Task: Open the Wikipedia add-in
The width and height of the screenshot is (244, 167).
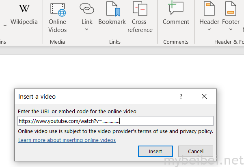Action: click(24, 14)
